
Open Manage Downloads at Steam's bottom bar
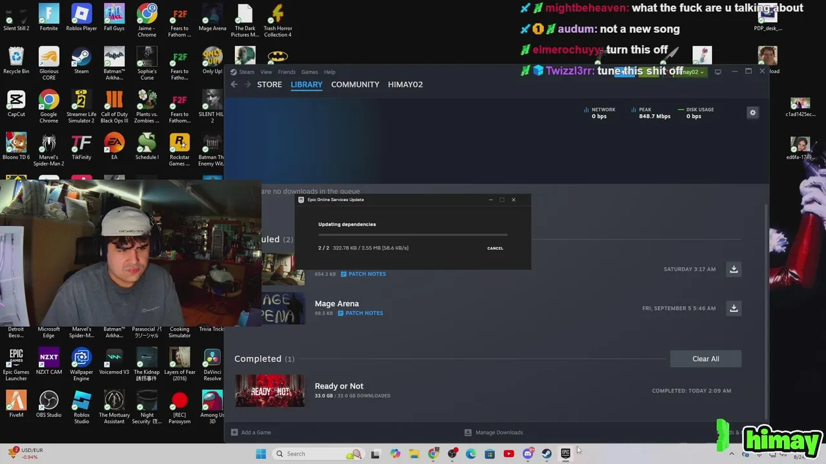tap(494, 432)
